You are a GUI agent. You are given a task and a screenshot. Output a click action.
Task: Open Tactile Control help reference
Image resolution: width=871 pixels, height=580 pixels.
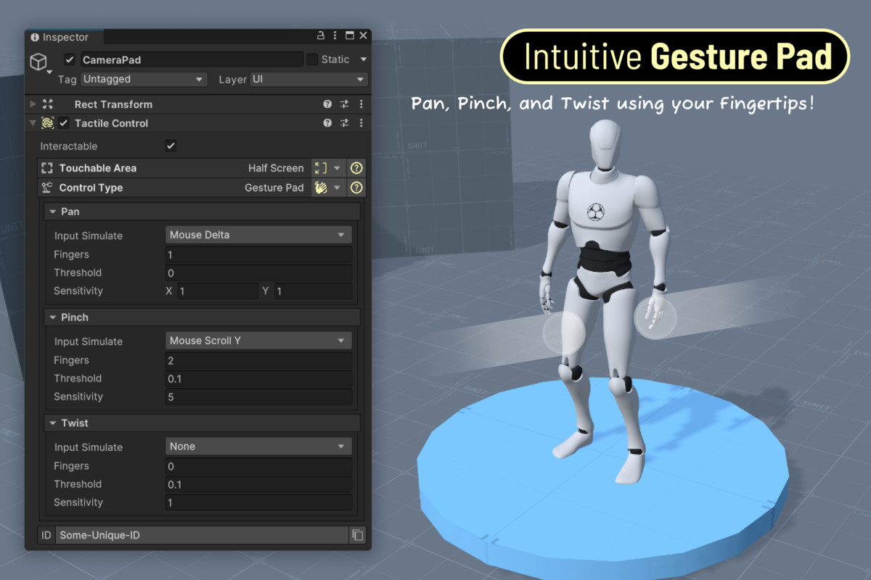(x=328, y=123)
